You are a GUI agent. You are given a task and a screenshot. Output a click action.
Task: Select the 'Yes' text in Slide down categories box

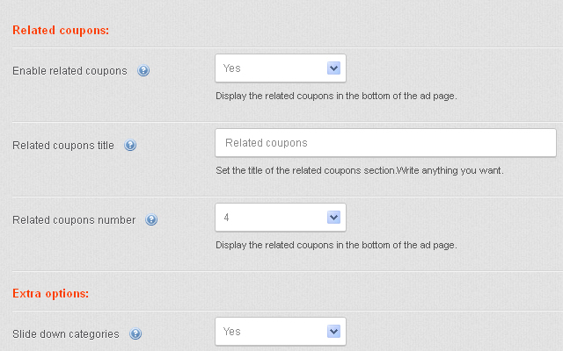(231, 332)
